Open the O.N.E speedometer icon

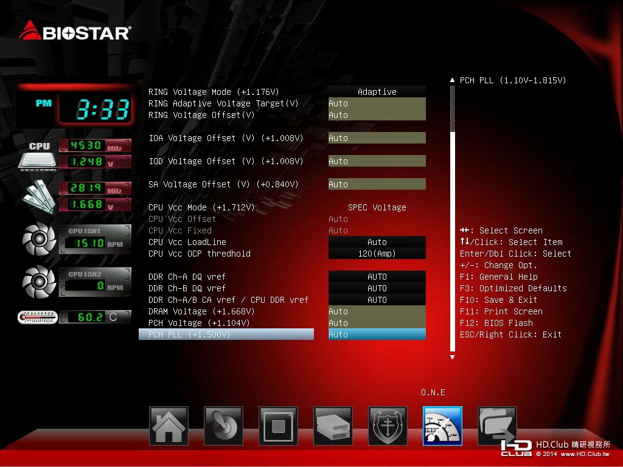(x=443, y=426)
